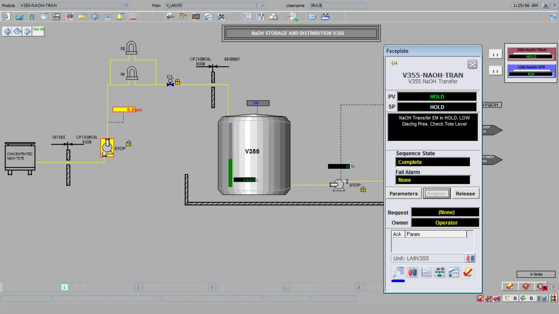Image resolution: width=559 pixels, height=314 pixels.
Task: Click the SP HOLD field in faceplate
Action: (437, 107)
